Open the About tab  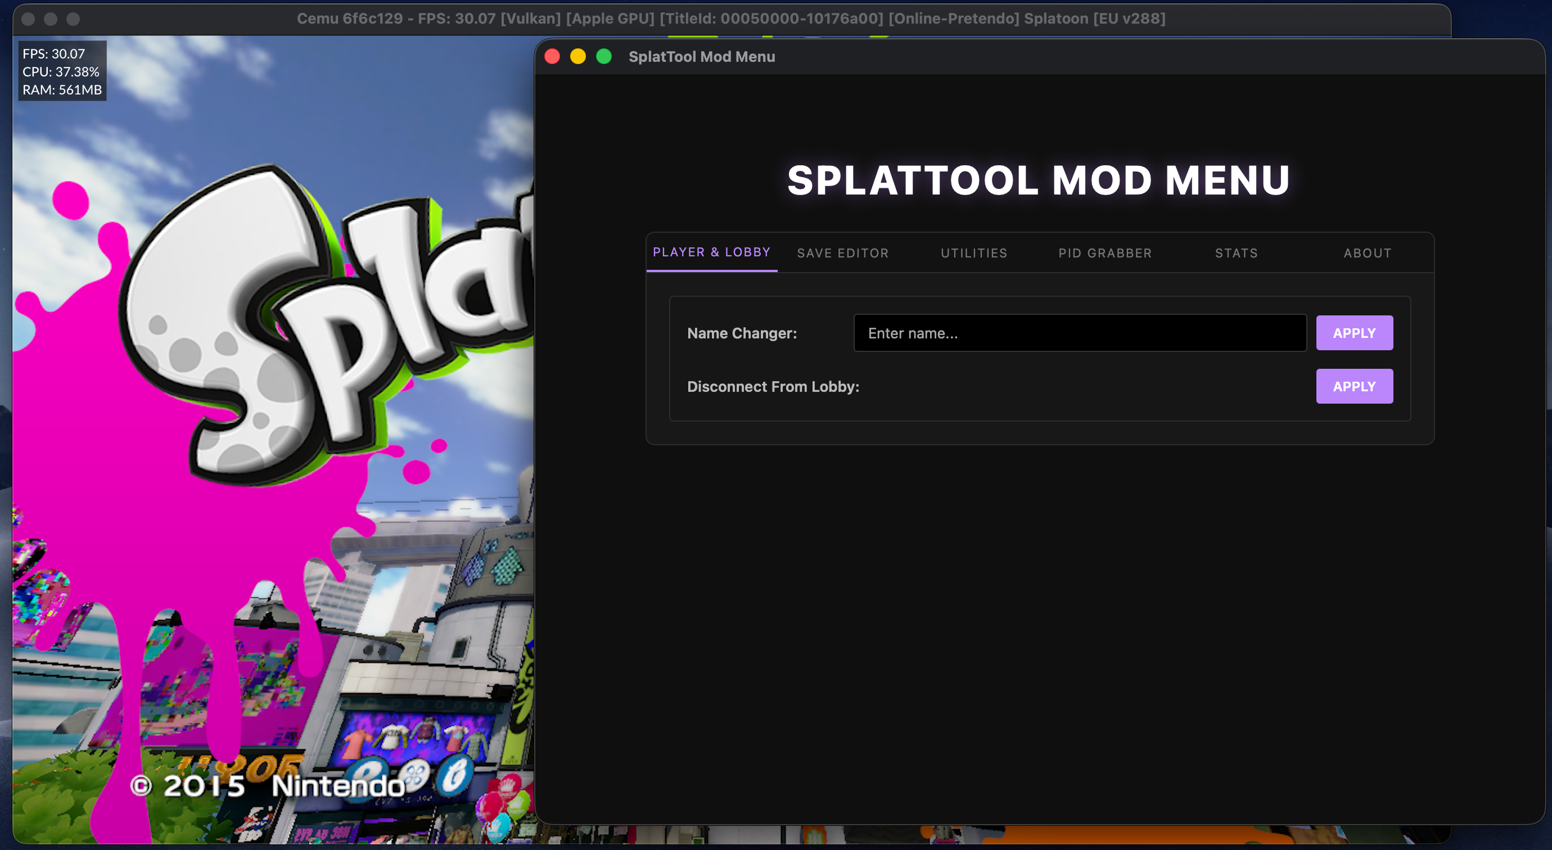[x=1368, y=253]
